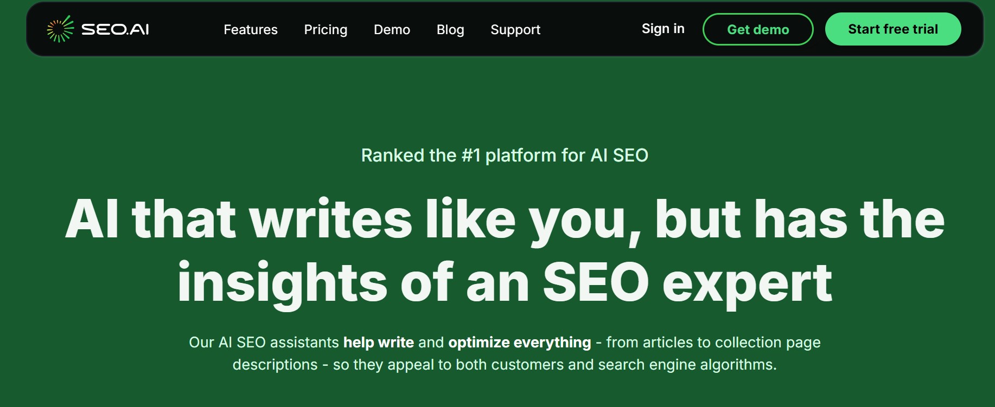Click the words 'AI SEO' in the tagline
Screen dimensions: 995x407
pos(620,156)
